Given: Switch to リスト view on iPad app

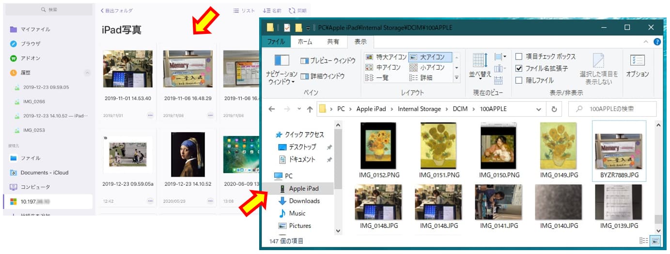Looking at the screenshot, I should click(244, 11).
